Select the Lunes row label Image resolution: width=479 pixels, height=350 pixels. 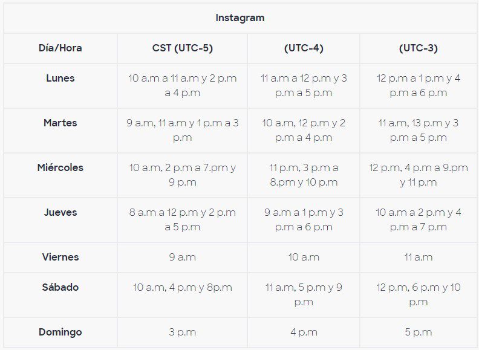[x=60, y=78]
